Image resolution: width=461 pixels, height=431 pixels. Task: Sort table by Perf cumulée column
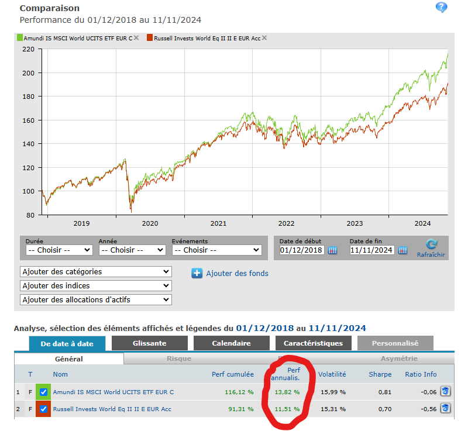[x=233, y=374]
